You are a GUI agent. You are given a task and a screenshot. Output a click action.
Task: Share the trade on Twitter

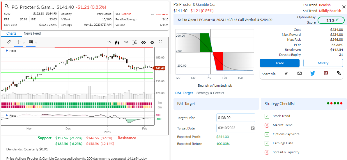(312, 73)
